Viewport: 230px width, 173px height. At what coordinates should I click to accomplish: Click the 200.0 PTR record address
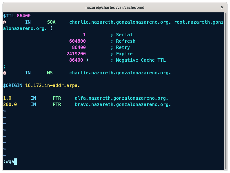(10, 104)
